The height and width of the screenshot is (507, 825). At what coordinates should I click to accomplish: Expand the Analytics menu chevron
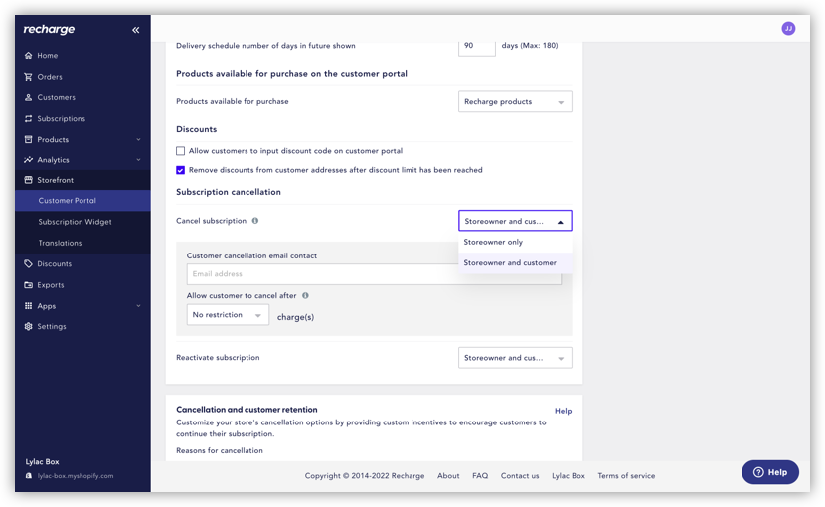(138, 159)
